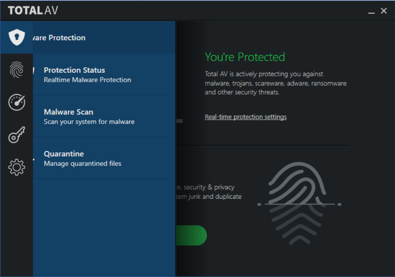The width and height of the screenshot is (395, 277).
Task: Click the 'security & privacy' text snippet
Action: click(209, 187)
